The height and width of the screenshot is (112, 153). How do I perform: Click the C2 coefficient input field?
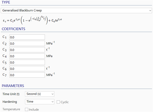click(27, 43)
